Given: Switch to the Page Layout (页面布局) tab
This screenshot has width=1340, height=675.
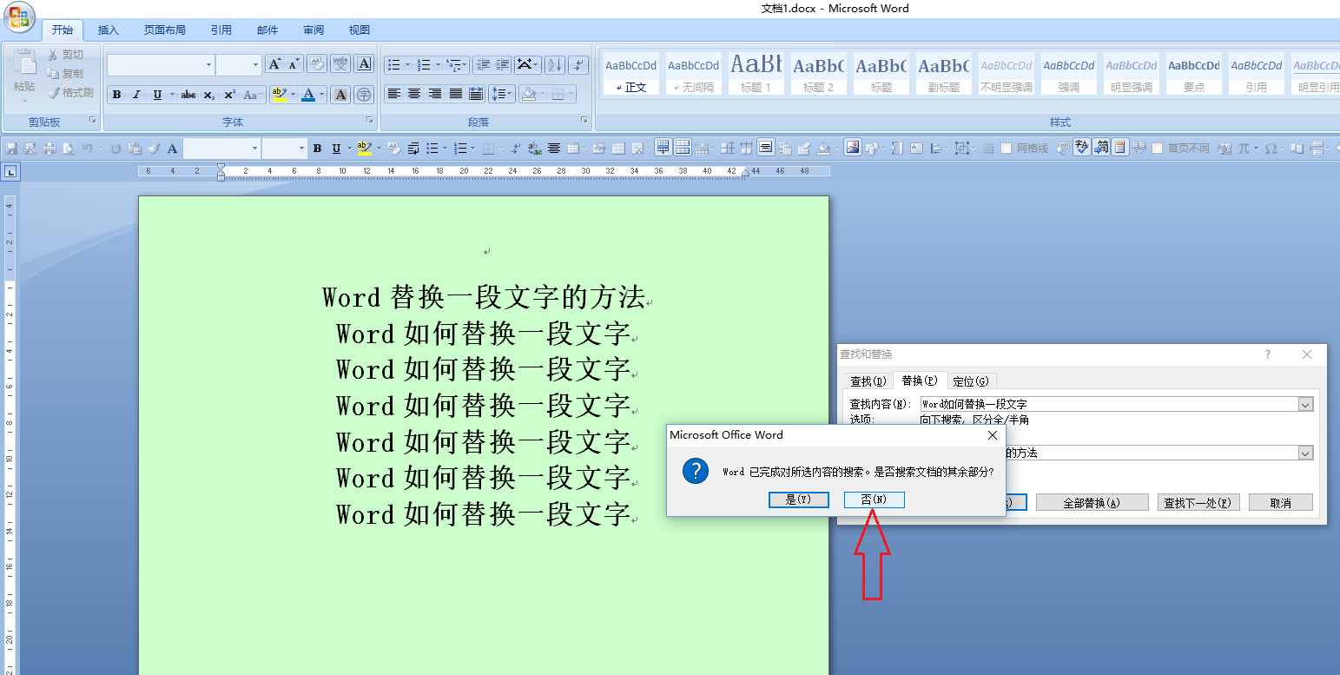Looking at the screenshot, I should [165, 30].
